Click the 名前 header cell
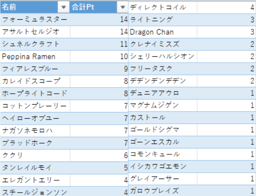256x196 pixels. [29, 7]
